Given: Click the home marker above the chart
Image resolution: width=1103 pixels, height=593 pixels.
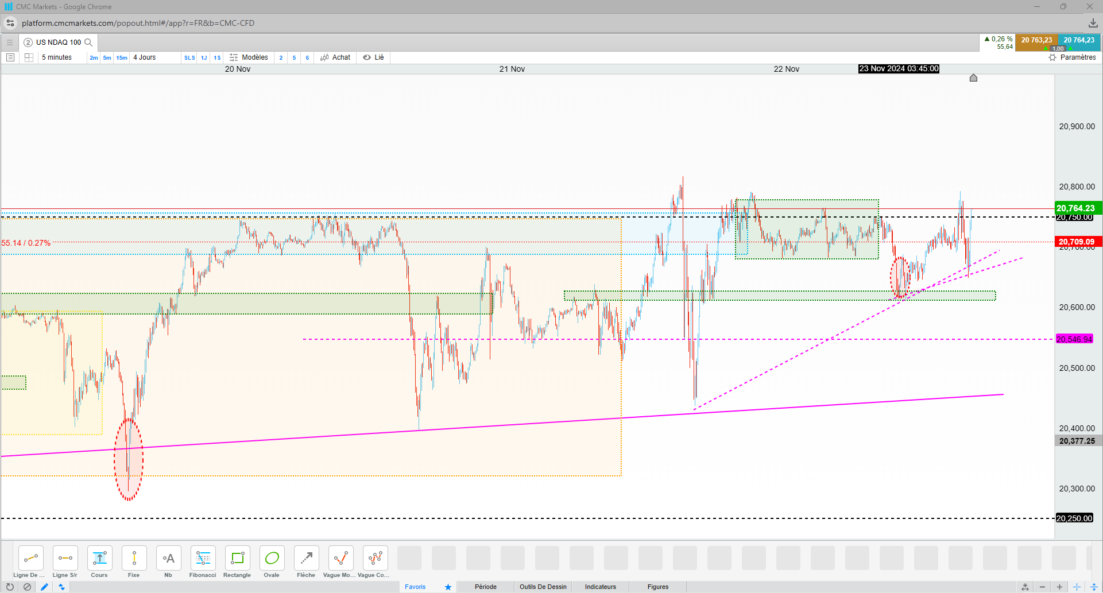Looking at the screenshot, I should click(973, 77).
